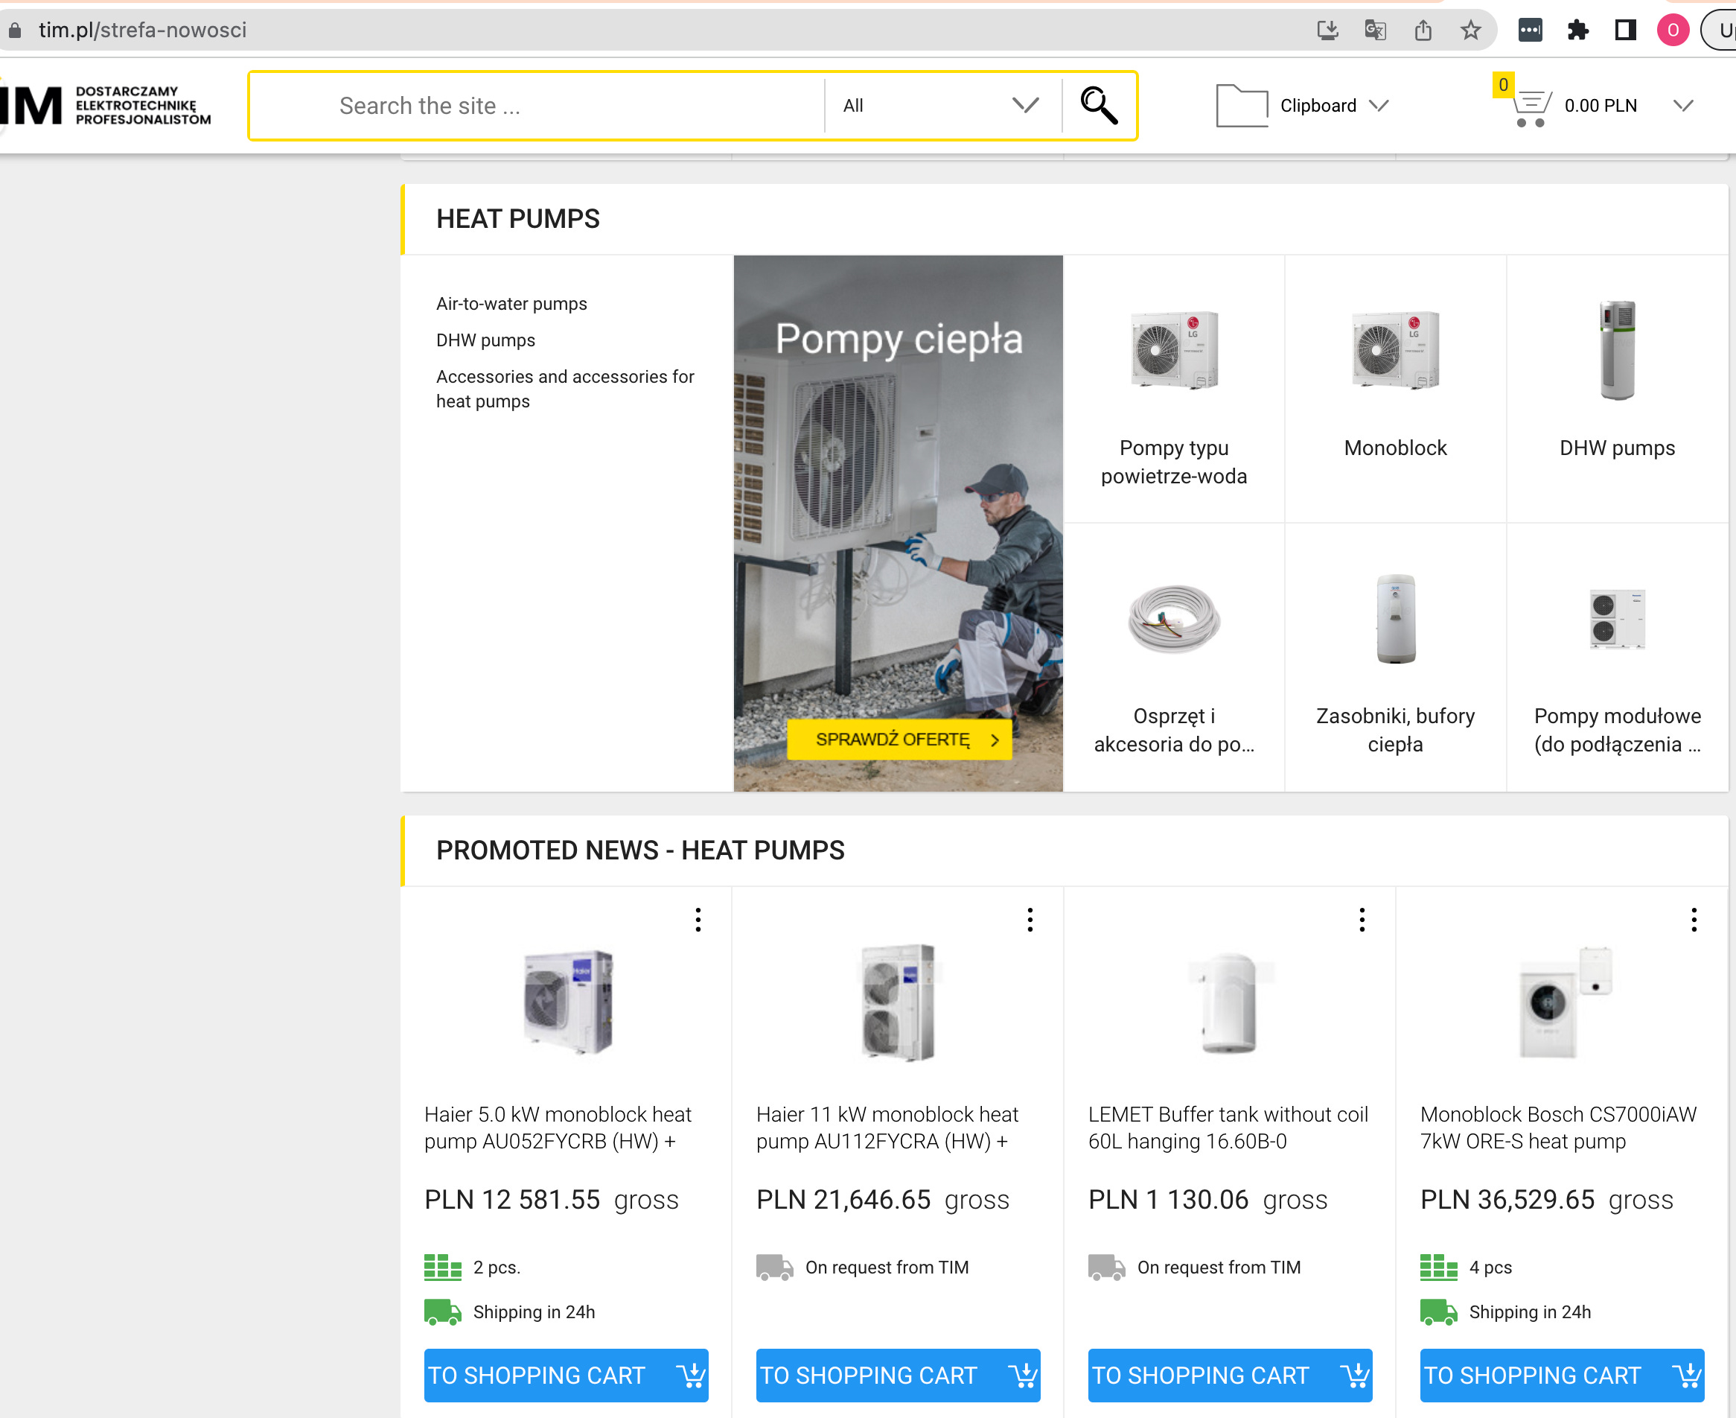Screen dimensions: 1736x1418
Task: Open Pompy modułowe tile
Action: click(1617, 657)
